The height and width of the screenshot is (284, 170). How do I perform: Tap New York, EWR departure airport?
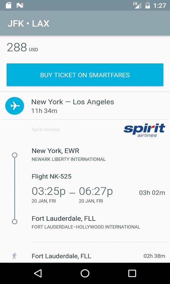tap(56, 151)
